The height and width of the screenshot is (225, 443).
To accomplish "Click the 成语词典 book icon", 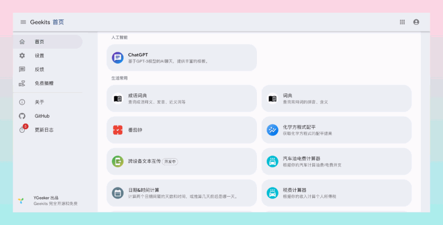I will [117, 98].
